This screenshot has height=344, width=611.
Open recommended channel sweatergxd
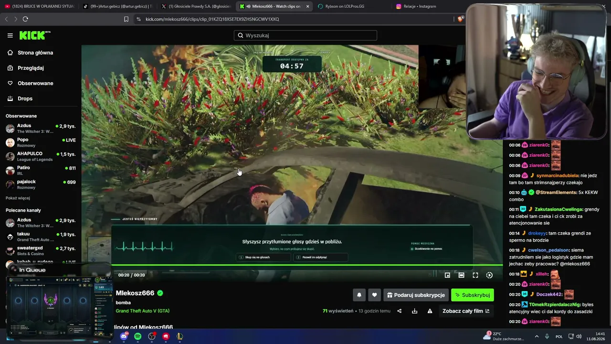[x=41, y=251]
